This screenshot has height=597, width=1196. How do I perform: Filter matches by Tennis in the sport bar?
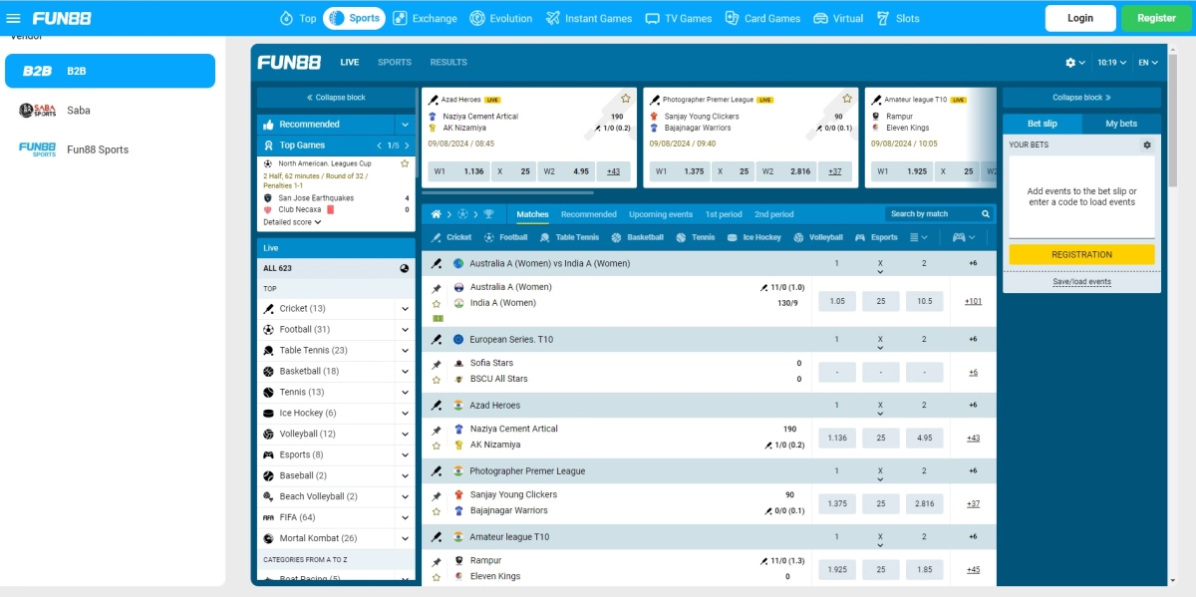696,237
